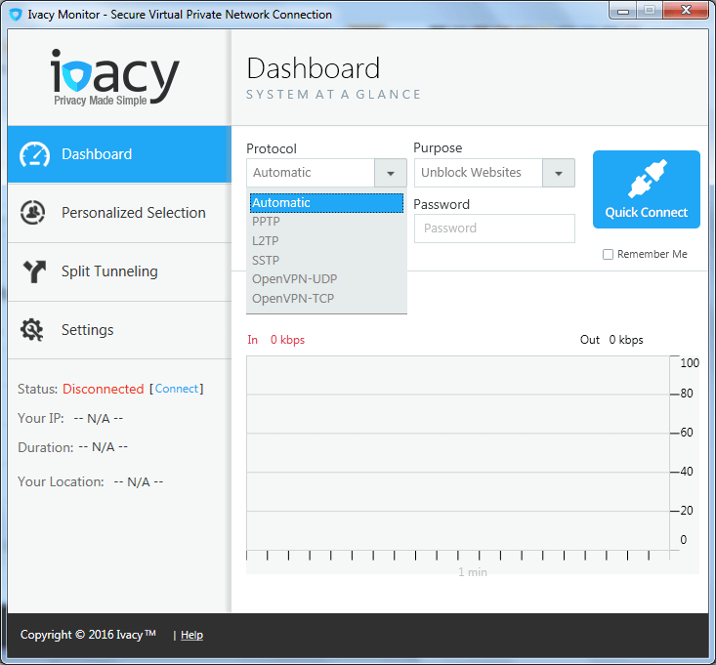Open the Dashboard sidebar tab
This screenshot has width=716, height=665.
pos(119,154)
